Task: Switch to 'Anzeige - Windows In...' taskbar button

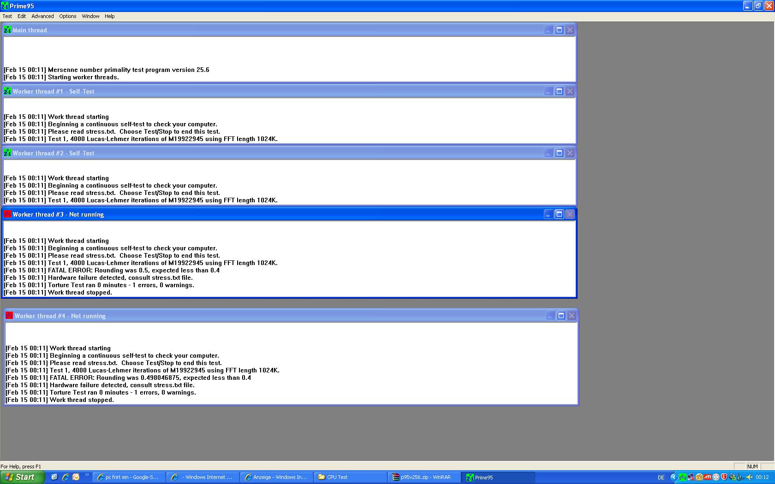Action: (x=276, y=478)
